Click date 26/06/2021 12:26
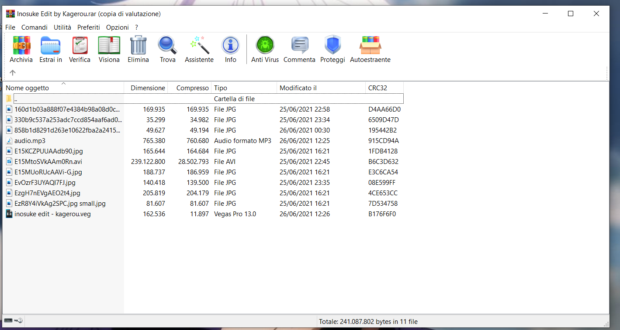This screenshot has height=330, width=620. [305, 214]
